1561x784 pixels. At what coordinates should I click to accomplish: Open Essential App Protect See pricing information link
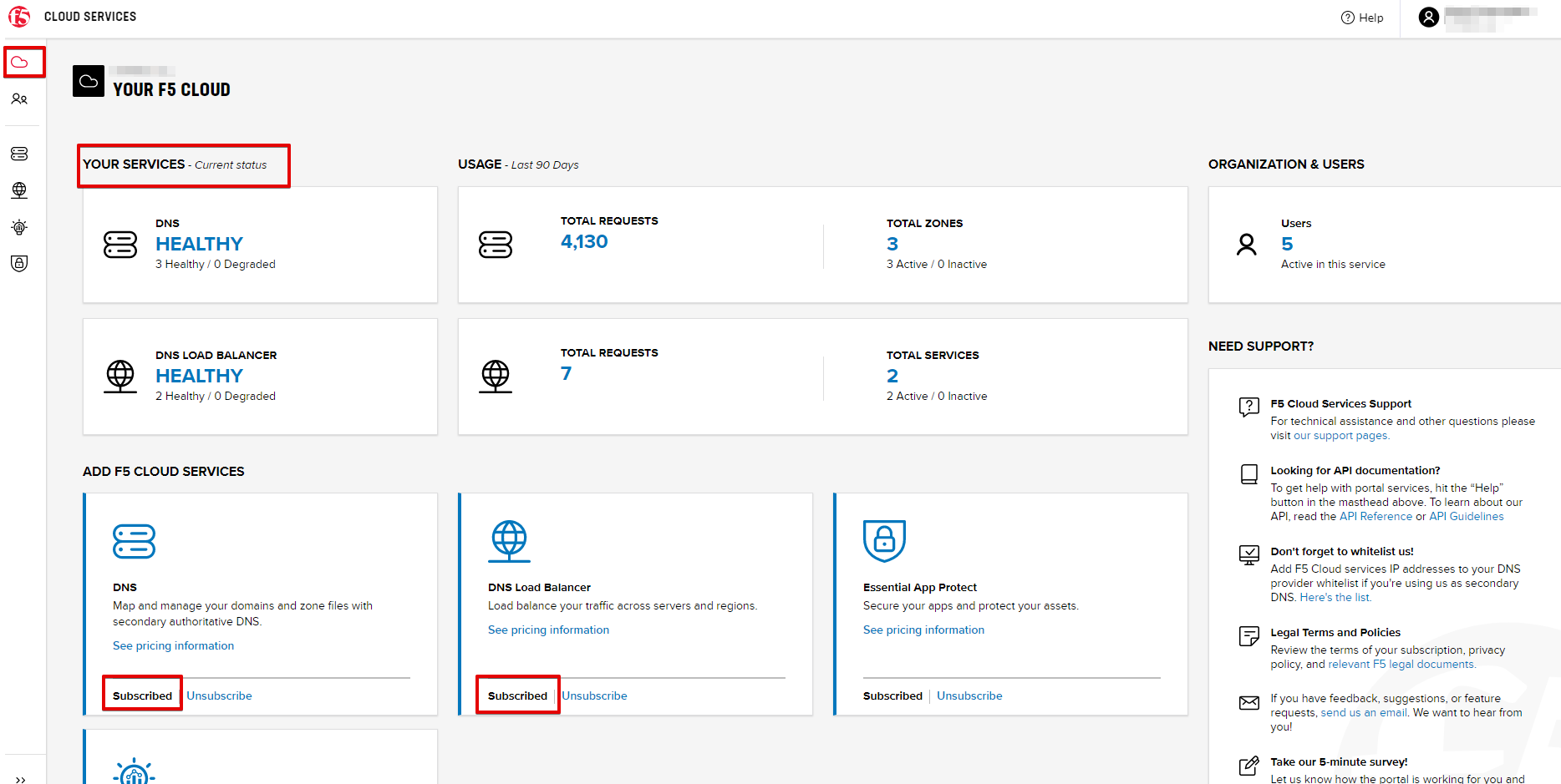click(923, 630)
